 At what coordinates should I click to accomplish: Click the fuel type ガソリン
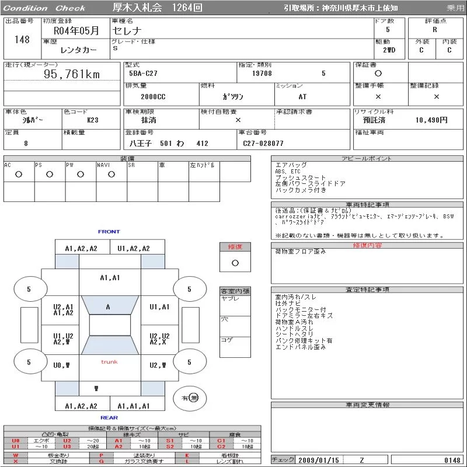coord(233,96)
